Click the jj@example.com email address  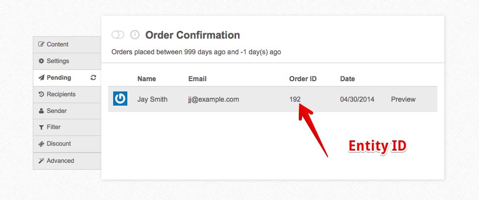[x=214, y=99]
